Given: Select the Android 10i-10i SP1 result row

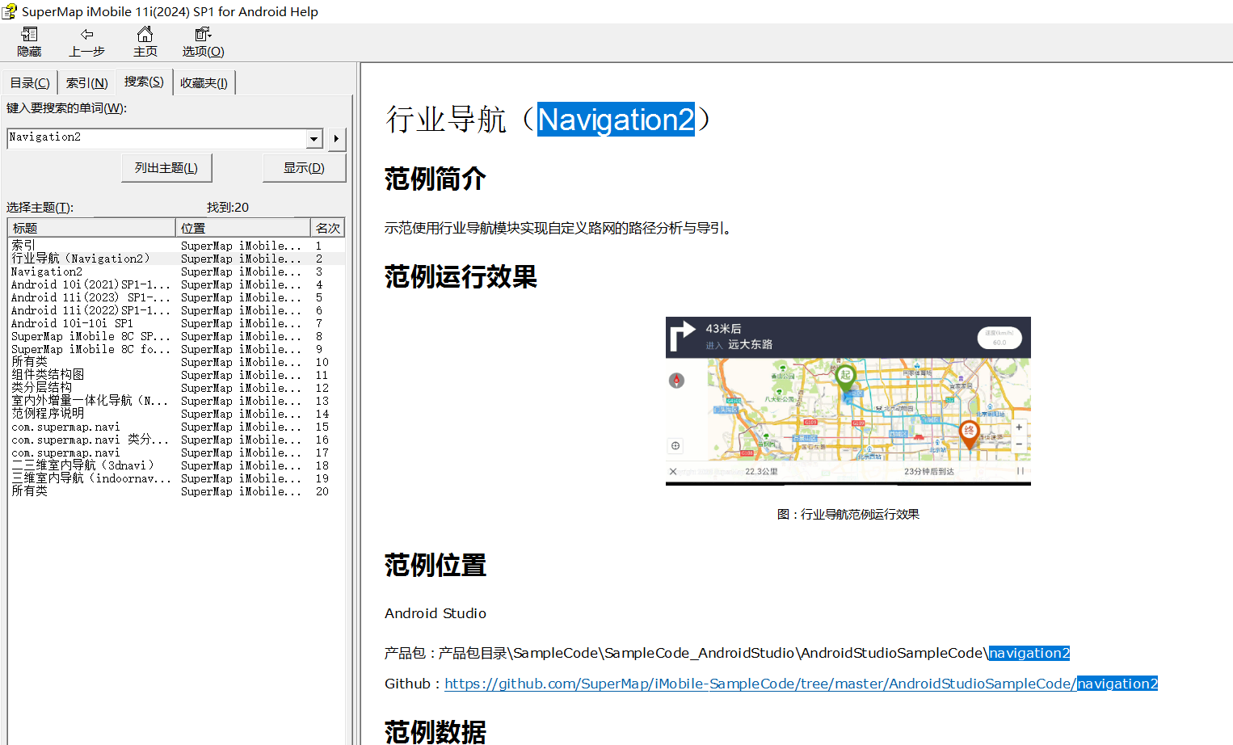Looking at the screenshot, I should (x=176, y=323).
